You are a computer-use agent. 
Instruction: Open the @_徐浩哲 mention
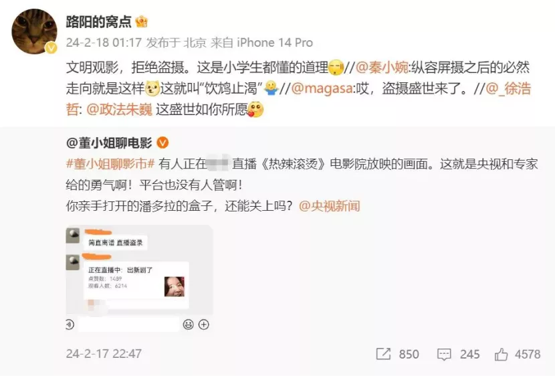click(x=508, y=88)
